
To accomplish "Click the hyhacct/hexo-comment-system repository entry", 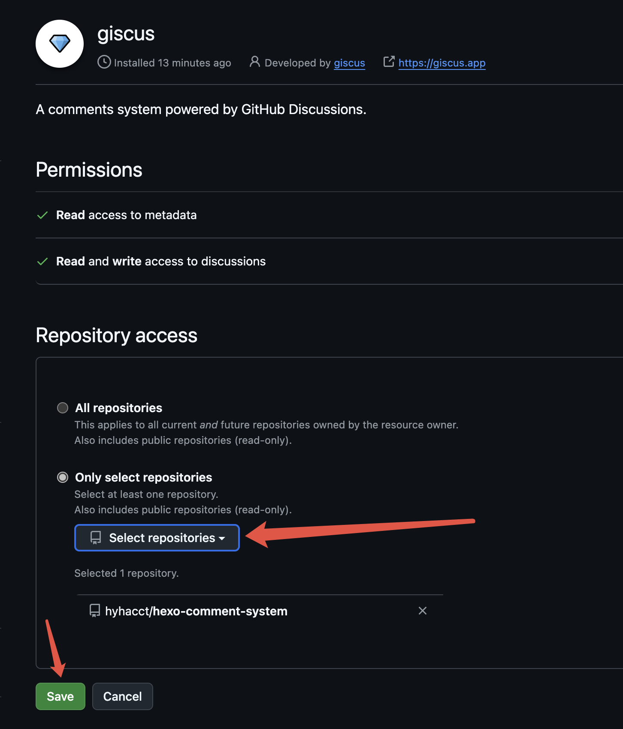I will pyautogui.click(x=196, y=611).
